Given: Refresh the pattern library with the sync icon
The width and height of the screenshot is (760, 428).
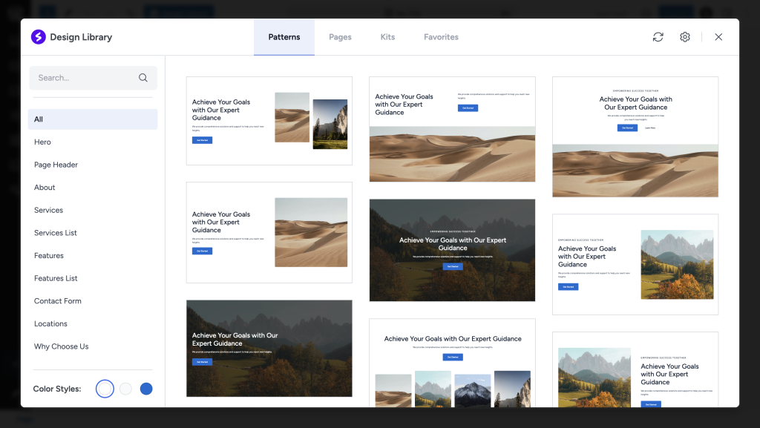Looking at the screenshot, I should 658,36.
